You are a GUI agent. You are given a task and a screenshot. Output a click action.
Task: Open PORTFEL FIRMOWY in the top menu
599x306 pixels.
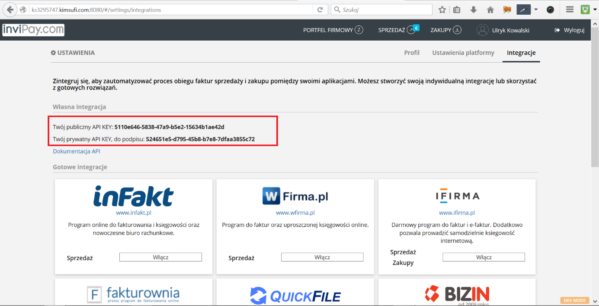(x=333, y=30)
